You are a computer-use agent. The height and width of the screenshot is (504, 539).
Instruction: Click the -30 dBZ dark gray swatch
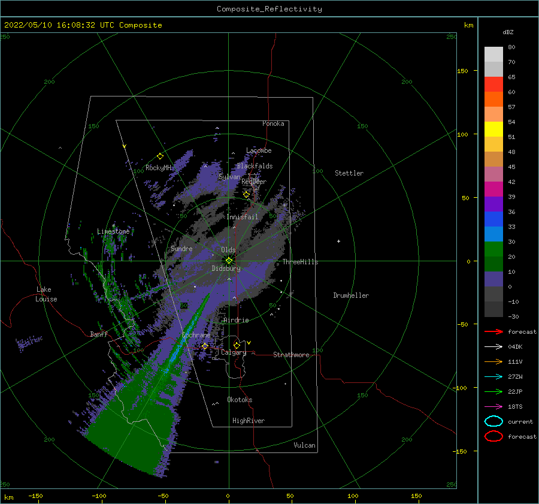[493, 309]
